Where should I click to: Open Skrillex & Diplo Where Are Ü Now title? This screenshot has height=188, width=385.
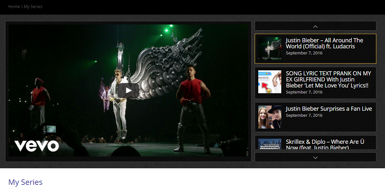pos(325,144)
